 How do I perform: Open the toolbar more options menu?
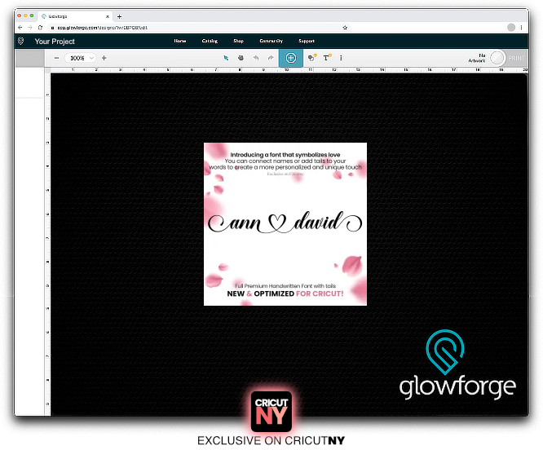(x=341, y=58)
